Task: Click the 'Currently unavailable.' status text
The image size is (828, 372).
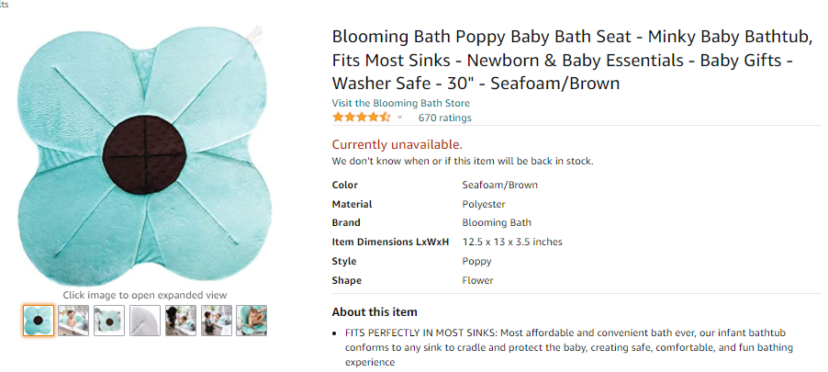Action: pos(397,144)
